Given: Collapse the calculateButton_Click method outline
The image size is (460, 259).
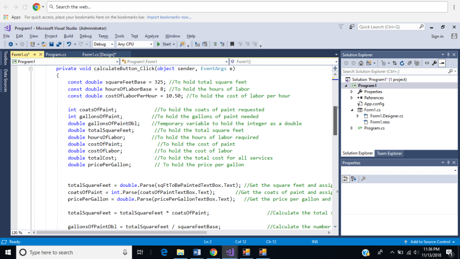Looking at the screenshot, I should pyautogui.click(x=31, y=69).
